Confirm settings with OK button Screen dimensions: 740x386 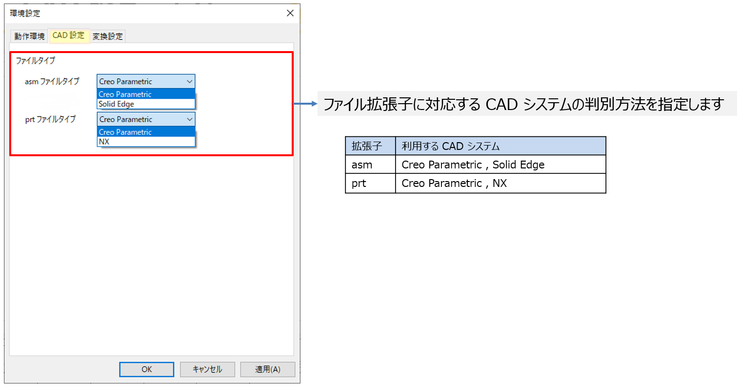click(147, 369)
